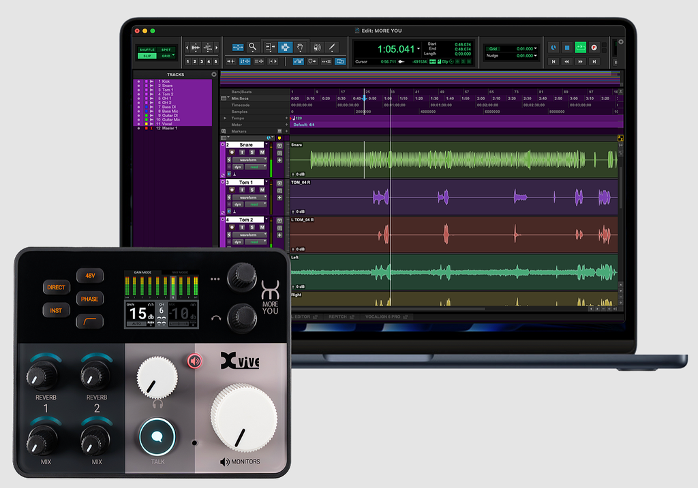The image size is (698, 488).
Task: Click the green Play transport button
Action: (580, 48)
